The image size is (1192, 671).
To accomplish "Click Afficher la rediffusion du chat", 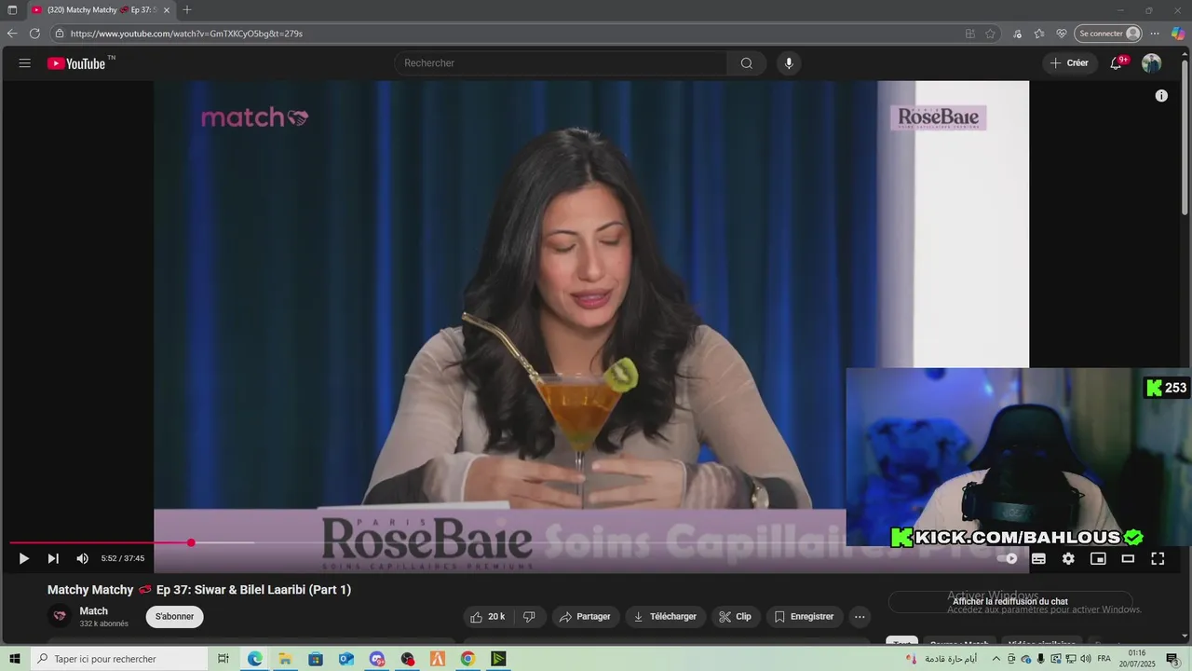I will (1010, 602).
